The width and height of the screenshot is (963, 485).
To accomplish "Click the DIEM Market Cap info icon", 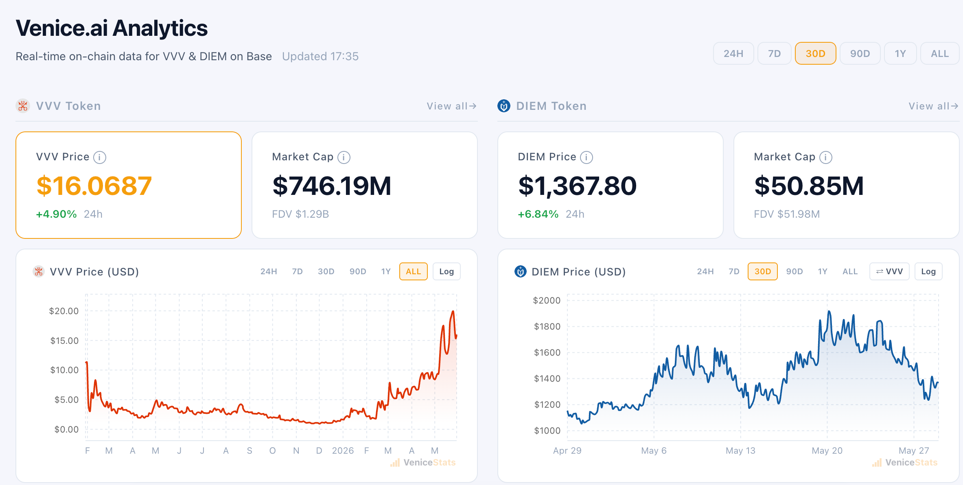I will point(826,157).
